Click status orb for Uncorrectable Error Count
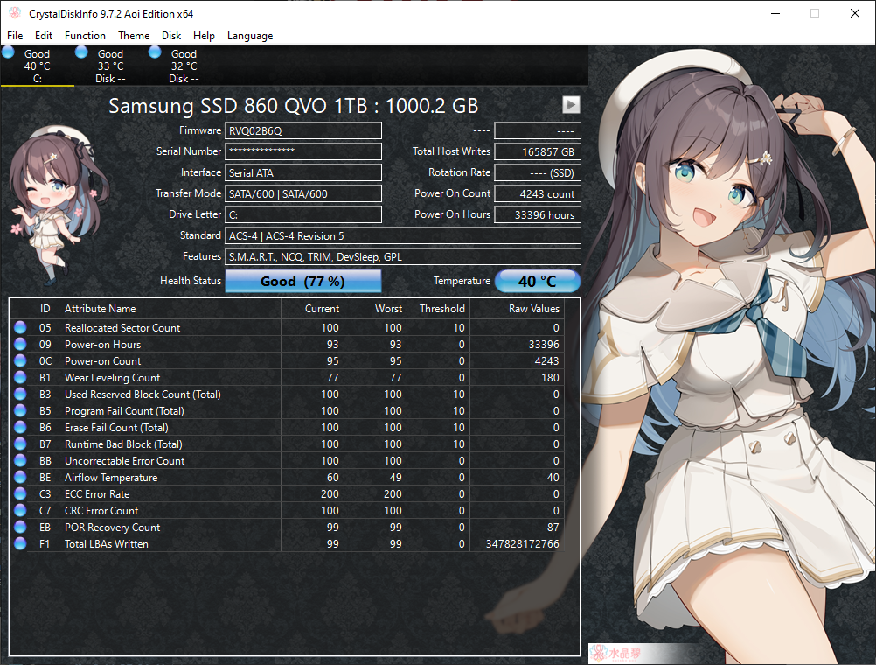The width and height of the screenshot is (876, 665). pos(20,461)
